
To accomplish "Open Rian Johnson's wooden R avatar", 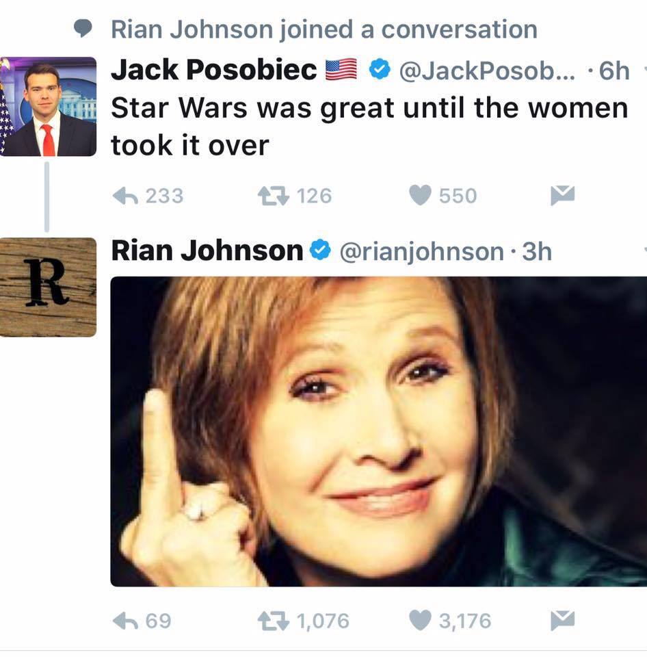I will pos(48,287).
